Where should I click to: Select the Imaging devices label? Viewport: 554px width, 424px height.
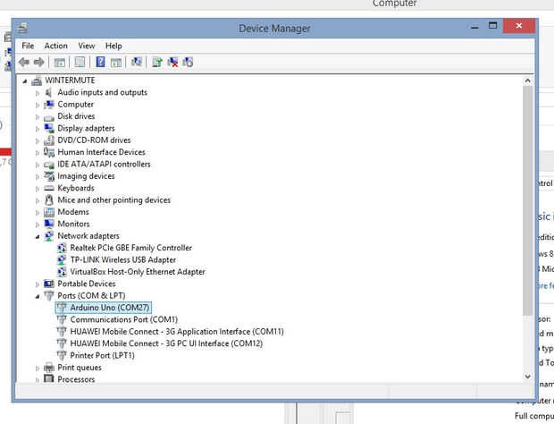click(86, 176)
